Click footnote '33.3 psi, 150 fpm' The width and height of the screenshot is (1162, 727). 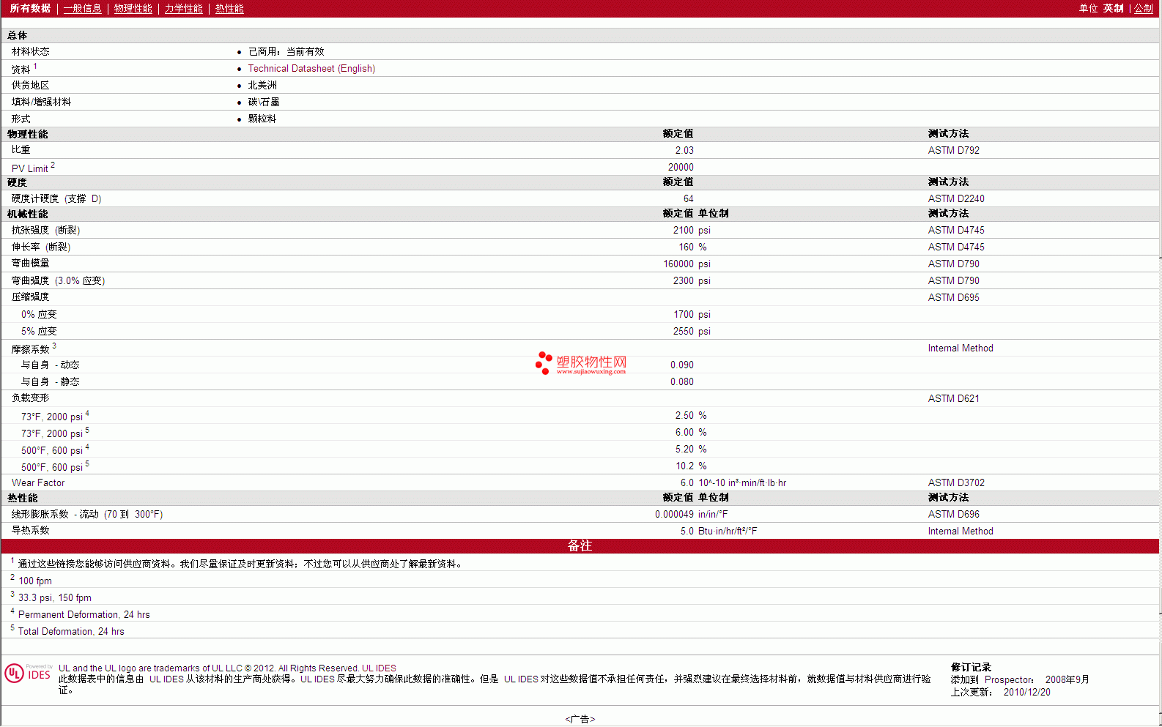(x=55, y=597)
